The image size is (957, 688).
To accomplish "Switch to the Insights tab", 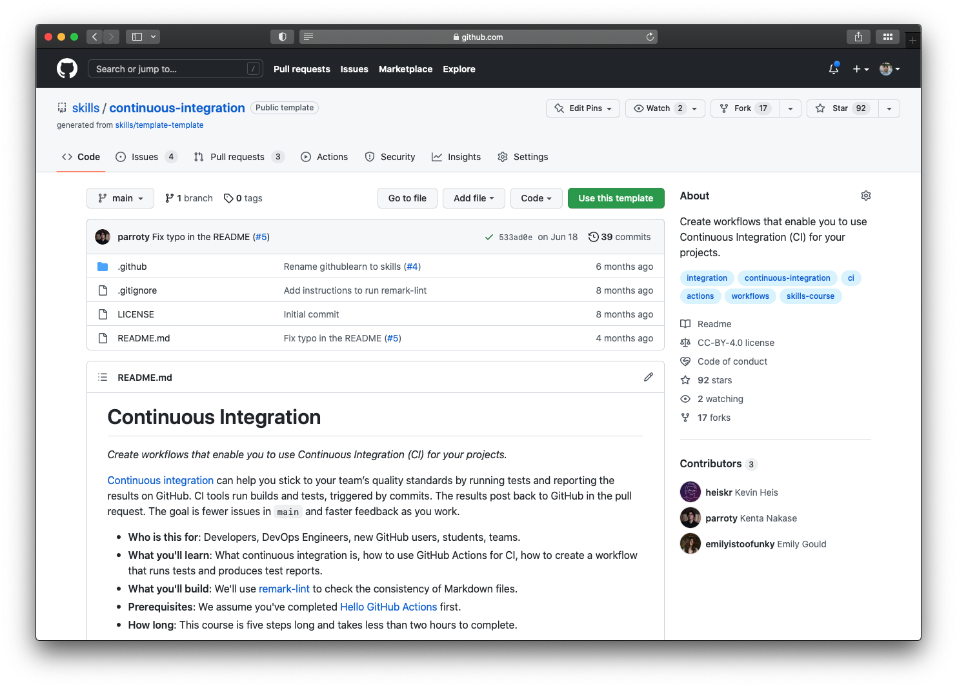I will click(456, 157).
